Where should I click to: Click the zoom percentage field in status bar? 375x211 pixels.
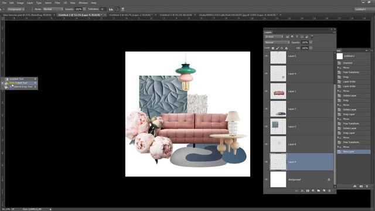point(6,209)
